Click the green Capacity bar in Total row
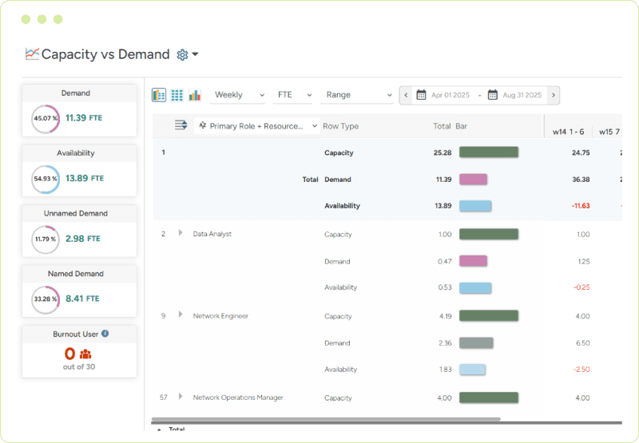 coord(489,152)
